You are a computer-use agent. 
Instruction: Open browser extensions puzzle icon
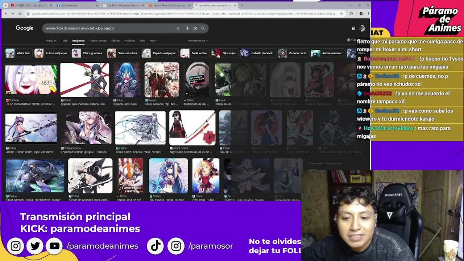pyautogui.click(x=351, y=13)
